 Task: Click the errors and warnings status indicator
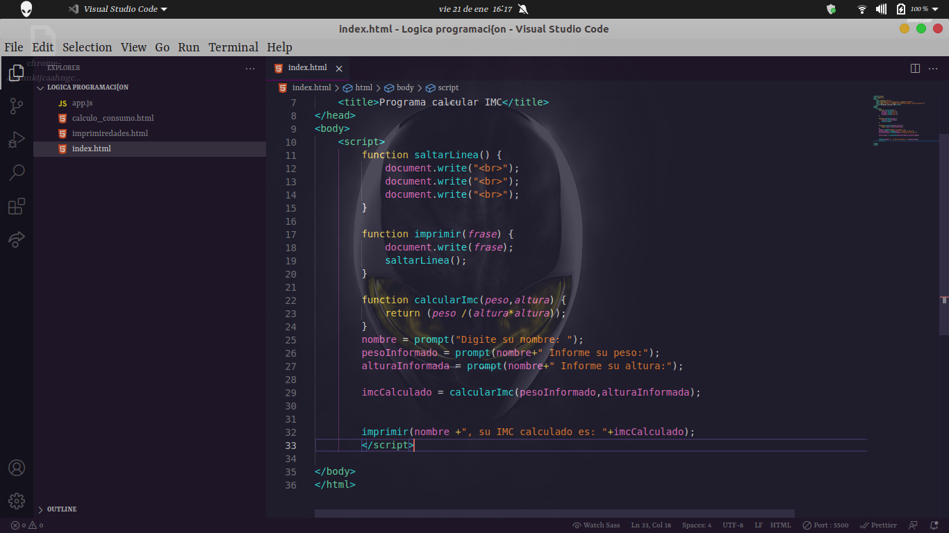pyautogui.click(x=27, y=525)
